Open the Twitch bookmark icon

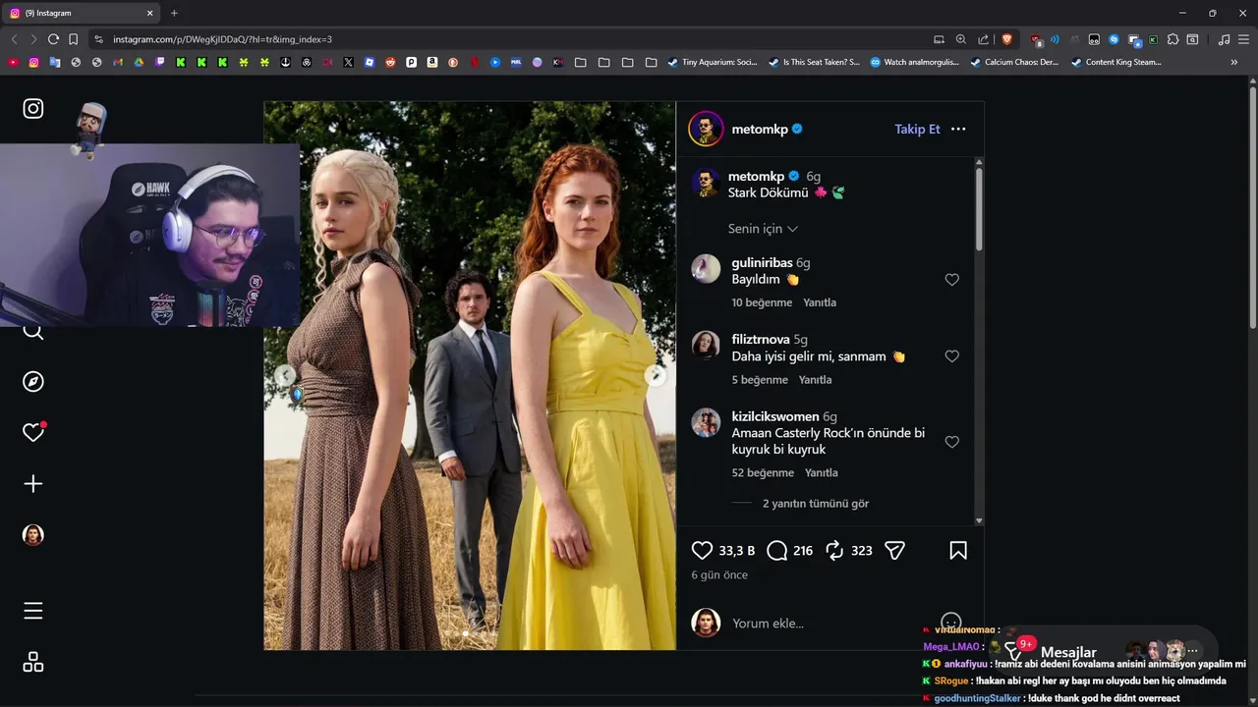coord(160,62)
